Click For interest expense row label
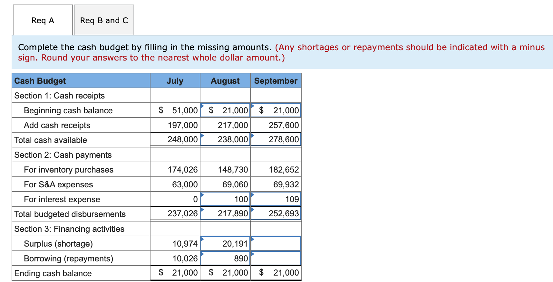Screen dimensions: 553x282 [62, 199]
